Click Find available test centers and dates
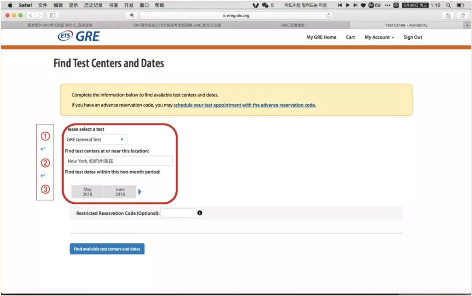Screen dimensions: 472x296 click(107, 249)
